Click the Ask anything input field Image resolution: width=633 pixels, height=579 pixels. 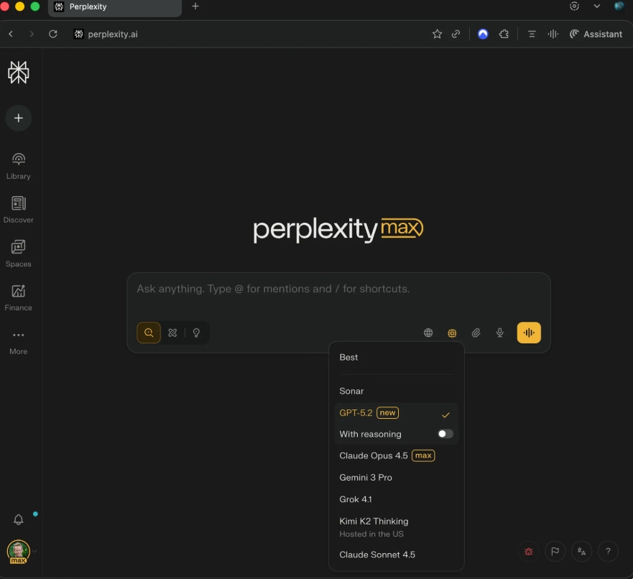(x=338, y=289)
